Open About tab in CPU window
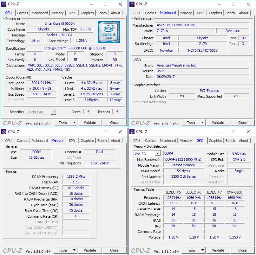 tap(115, 13)
